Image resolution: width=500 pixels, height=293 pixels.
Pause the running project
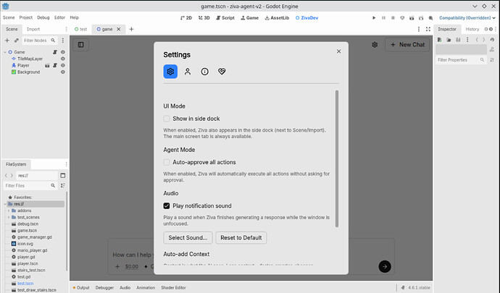[x=383, y=18]
